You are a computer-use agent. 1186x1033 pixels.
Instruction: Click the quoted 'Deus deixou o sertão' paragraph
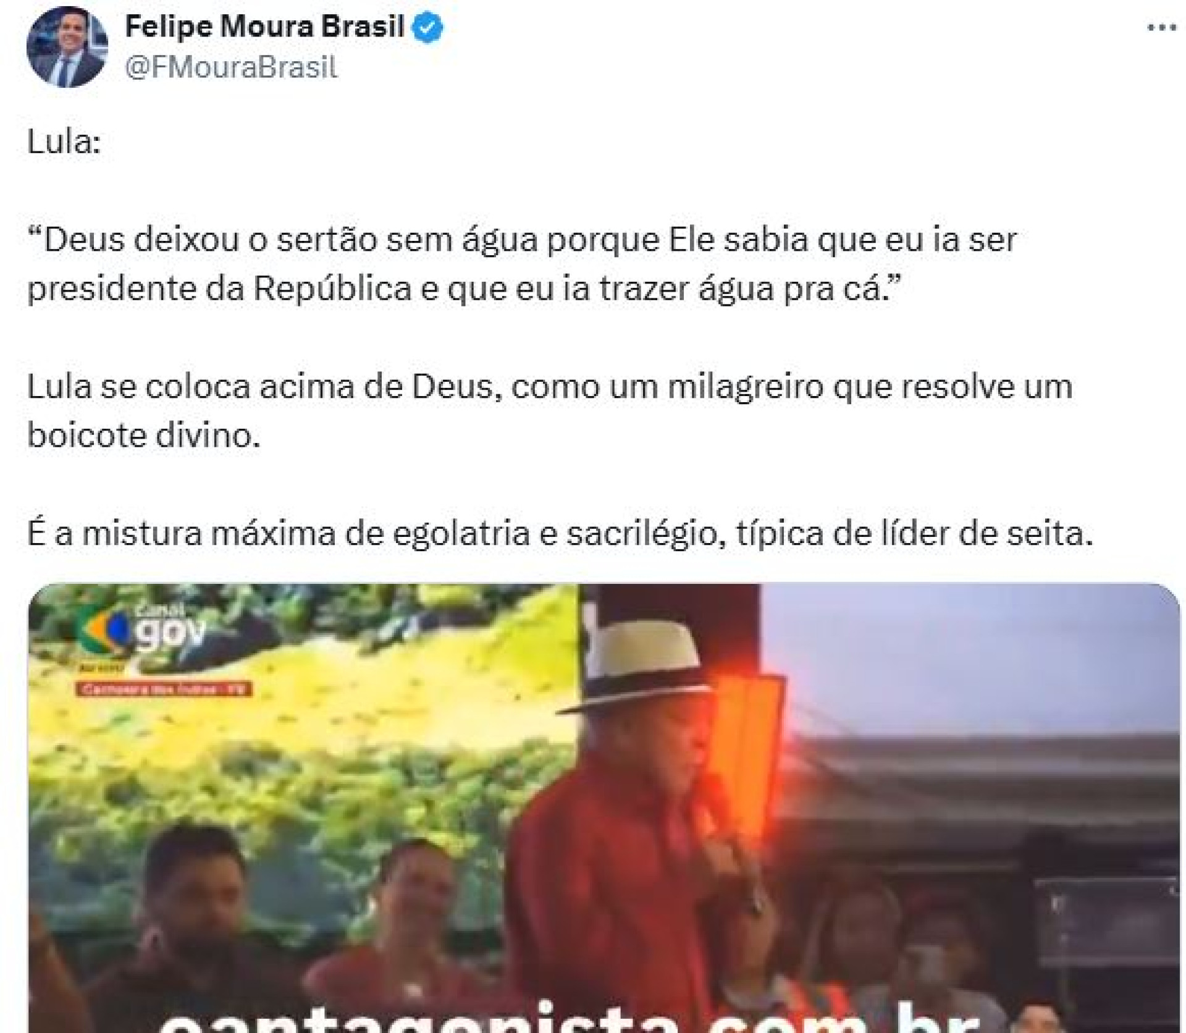pos(522,264)
